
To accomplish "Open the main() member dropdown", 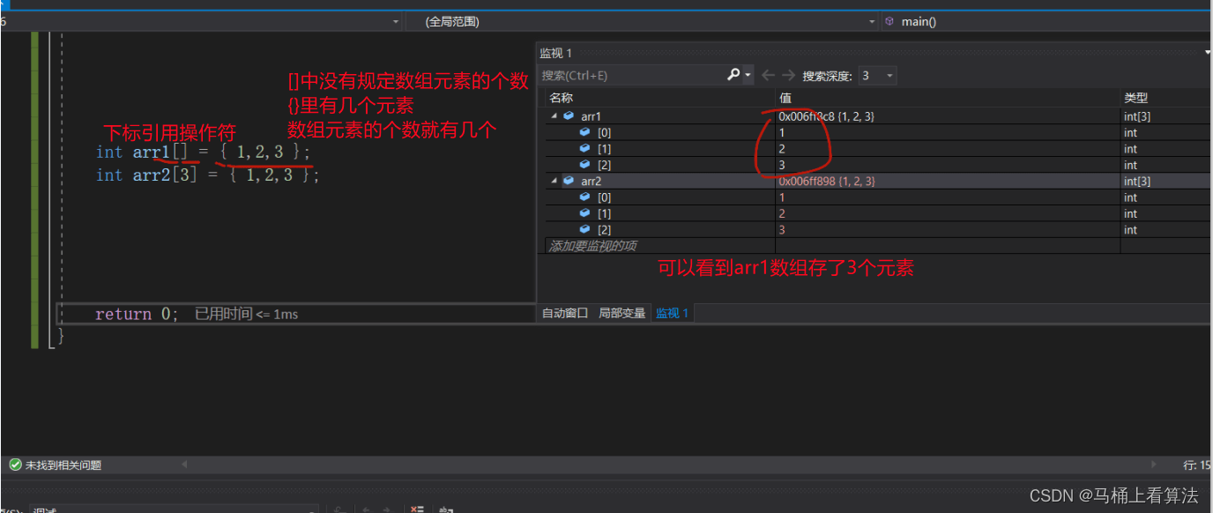I will pos(1049,21).
